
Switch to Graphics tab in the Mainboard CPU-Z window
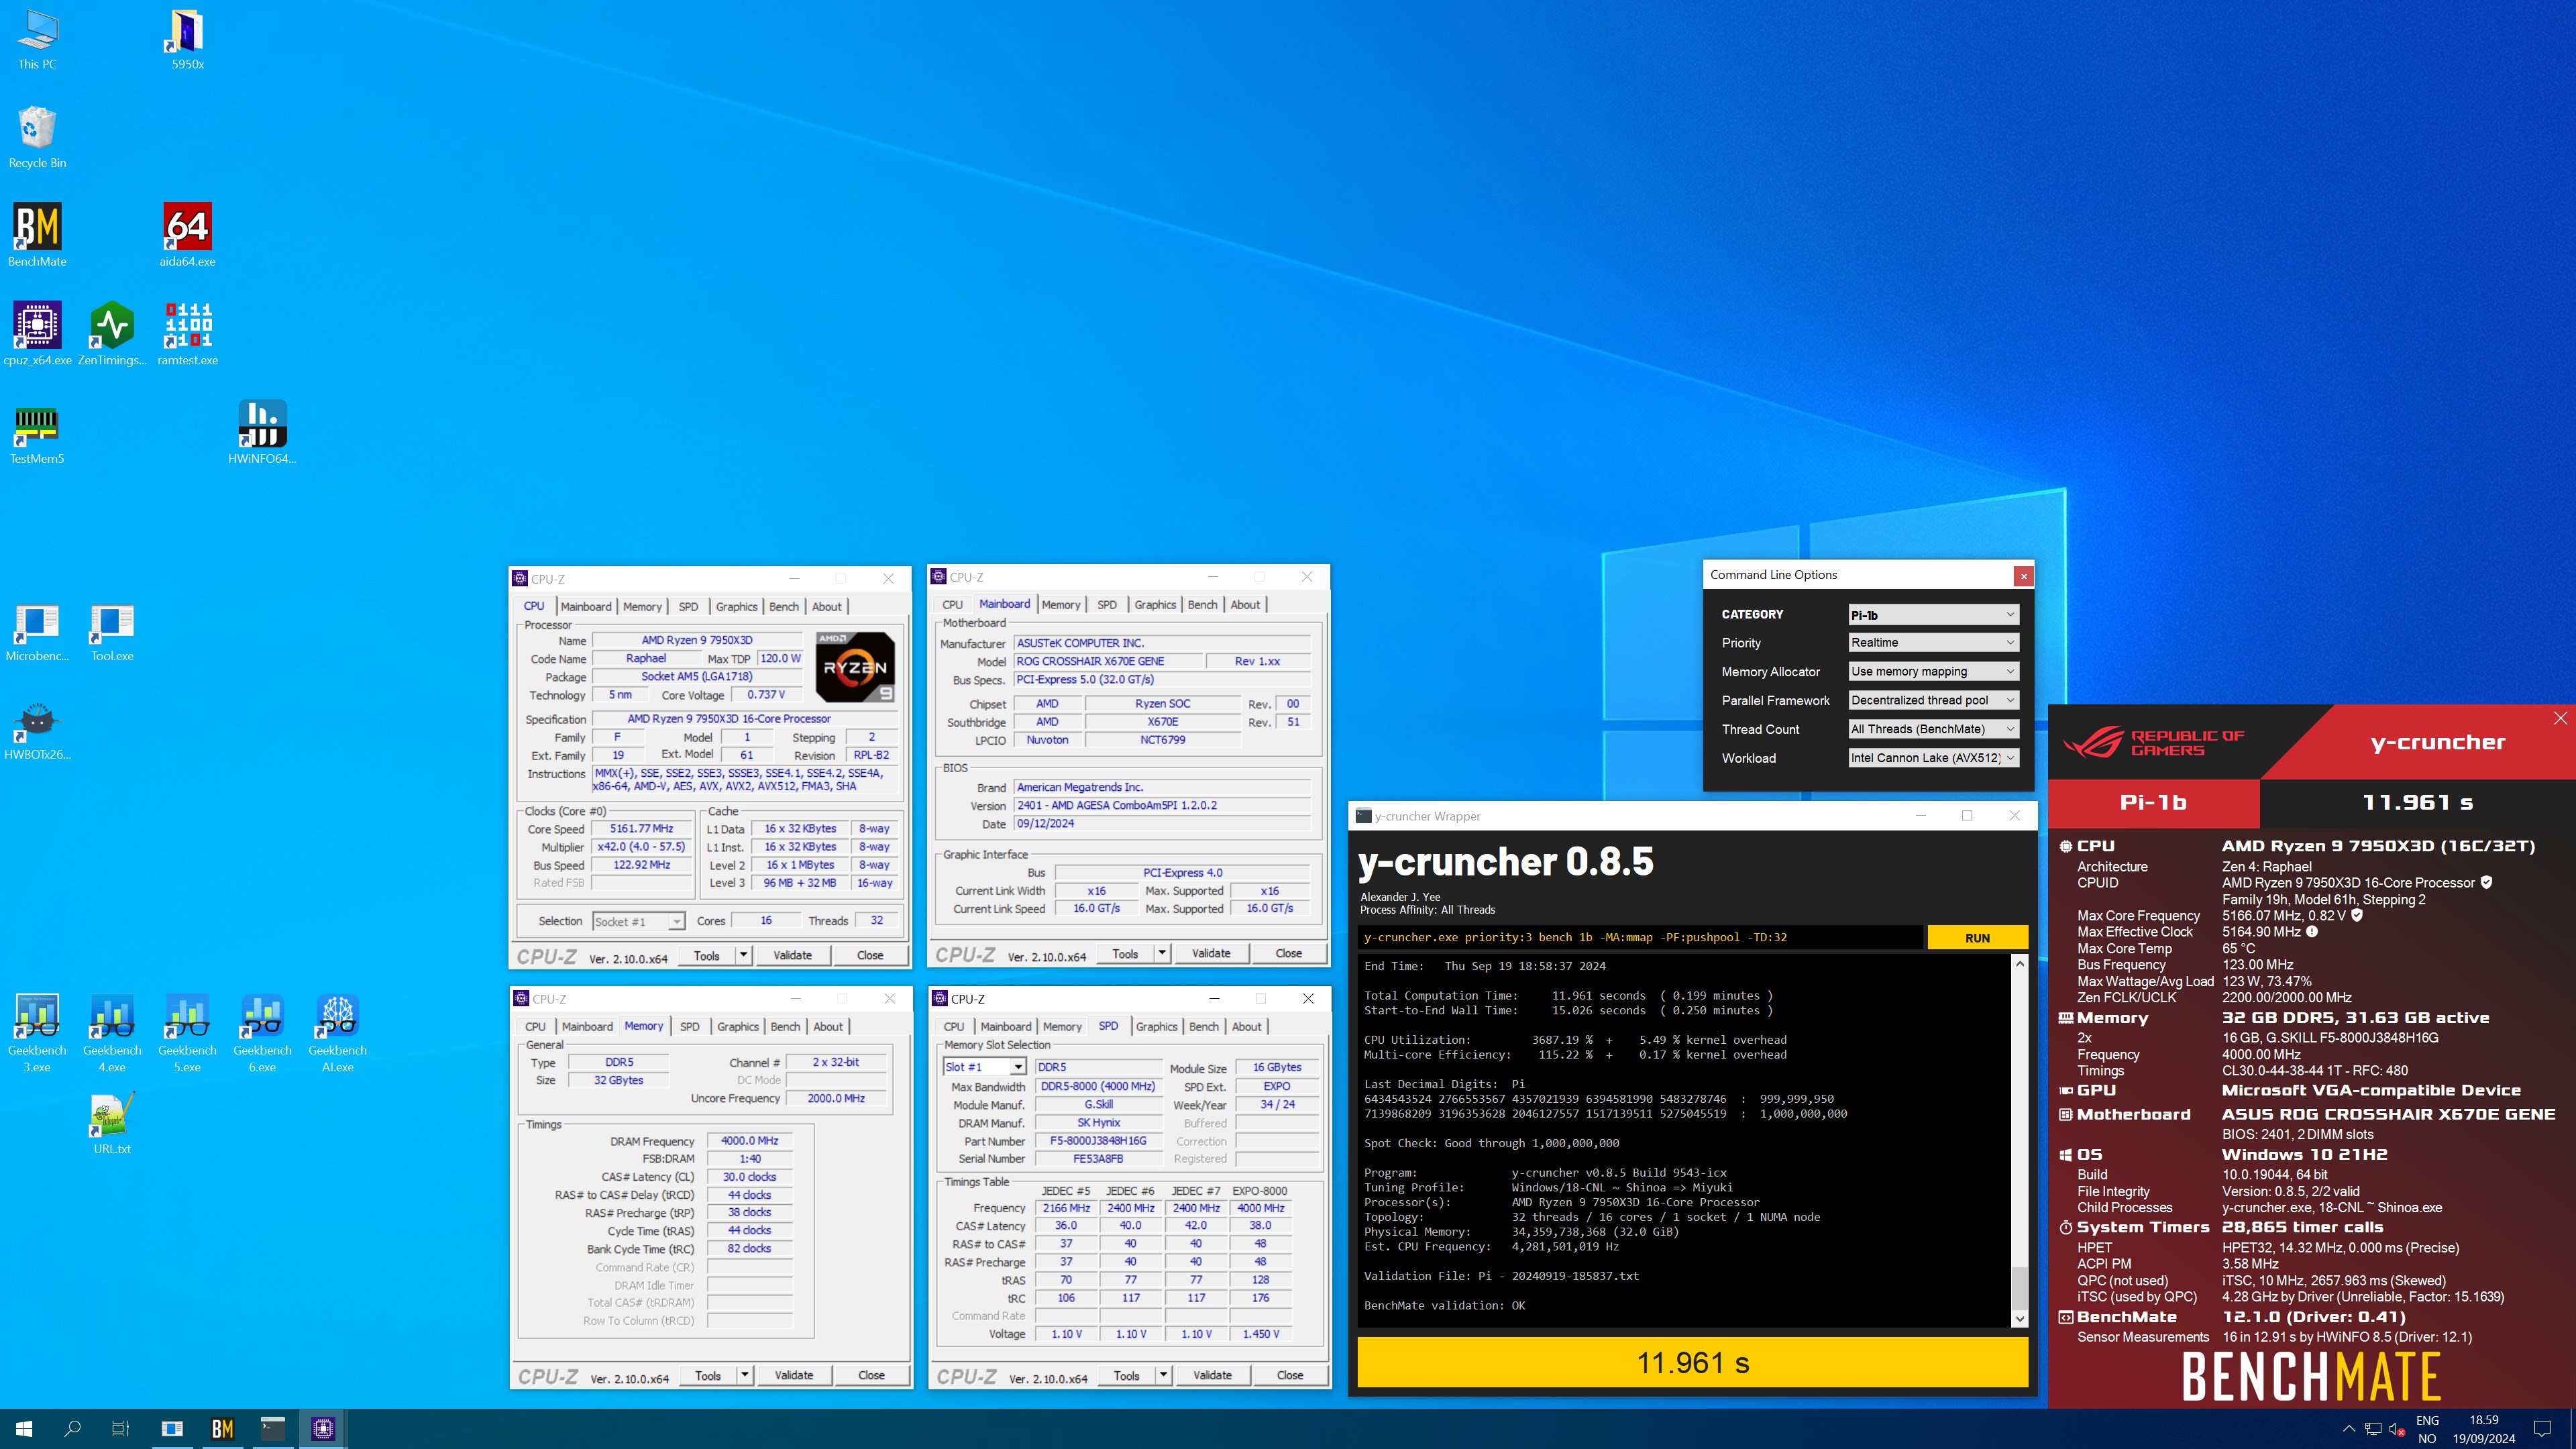(1155, 604)
